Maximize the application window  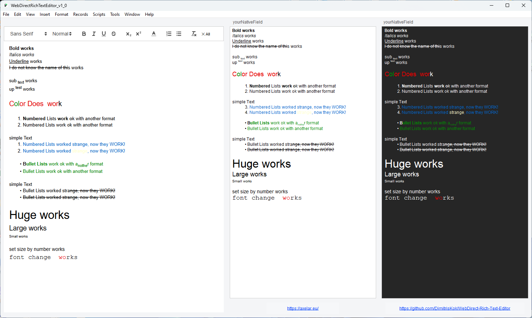coord(507,5)
